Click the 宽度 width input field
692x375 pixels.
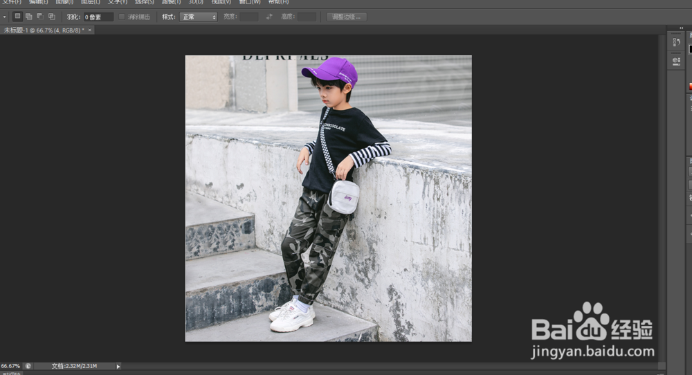click(x=249, y=17)
